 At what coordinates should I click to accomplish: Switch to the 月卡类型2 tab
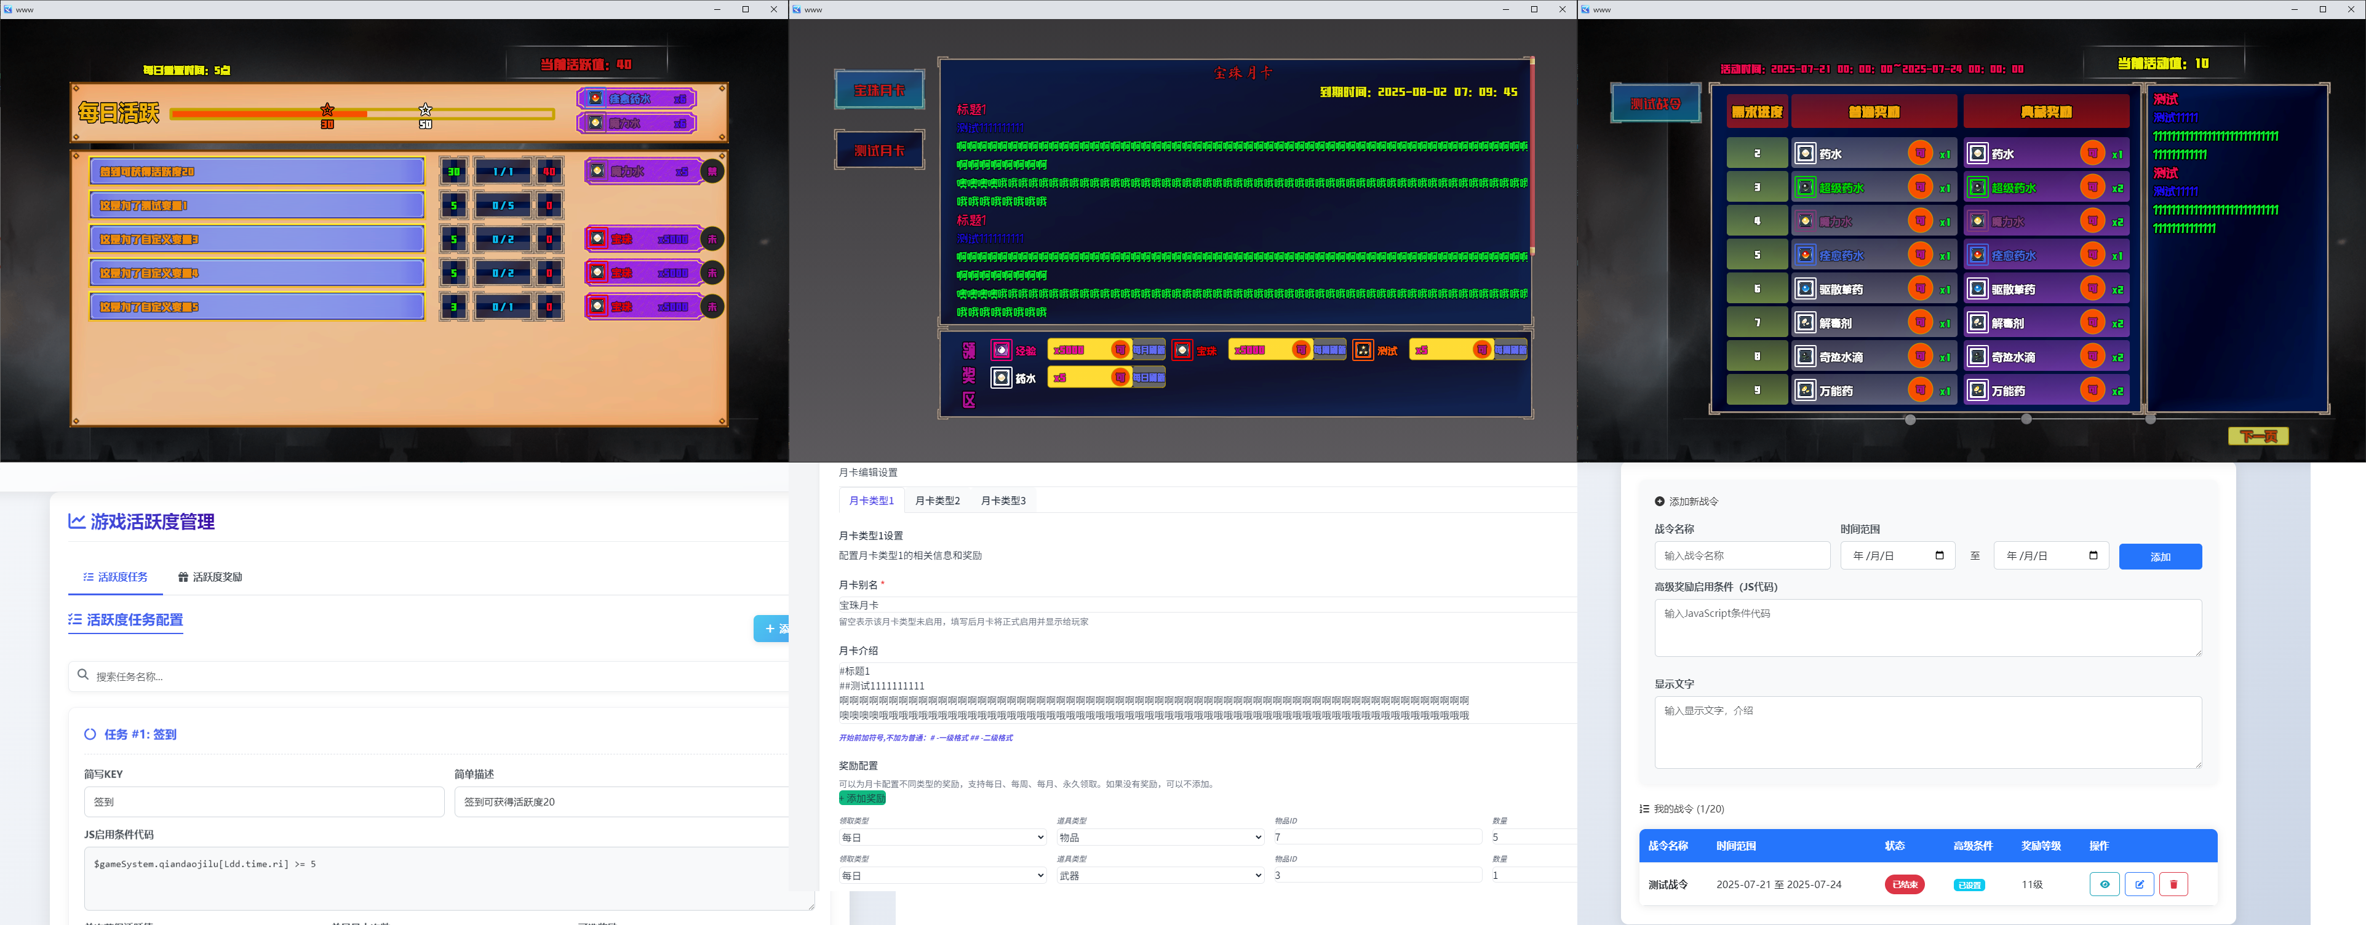(937, 501)
